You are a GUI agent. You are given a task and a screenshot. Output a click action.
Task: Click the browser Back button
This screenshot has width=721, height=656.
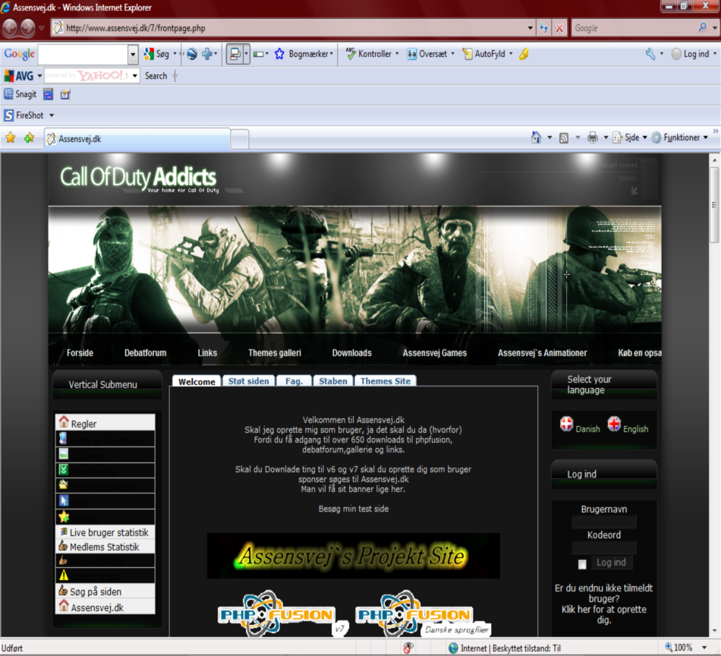tap(10, 28)
